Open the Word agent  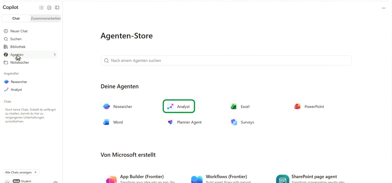click(113, 122)
